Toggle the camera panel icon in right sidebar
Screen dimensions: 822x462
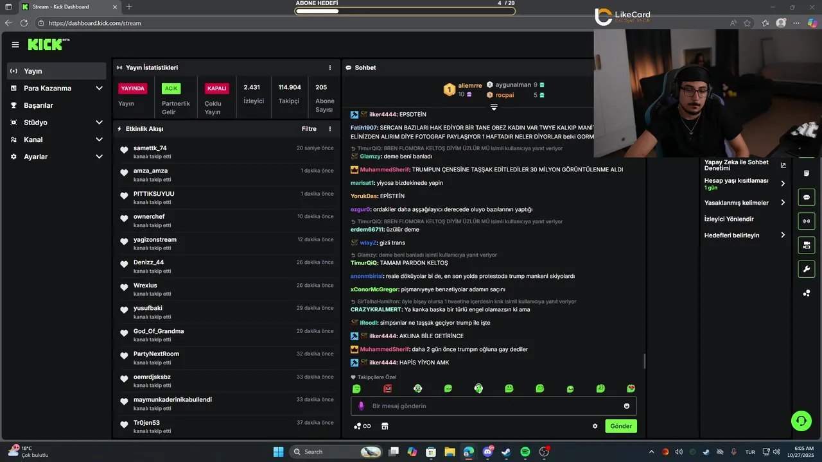(x=807, y=245)
